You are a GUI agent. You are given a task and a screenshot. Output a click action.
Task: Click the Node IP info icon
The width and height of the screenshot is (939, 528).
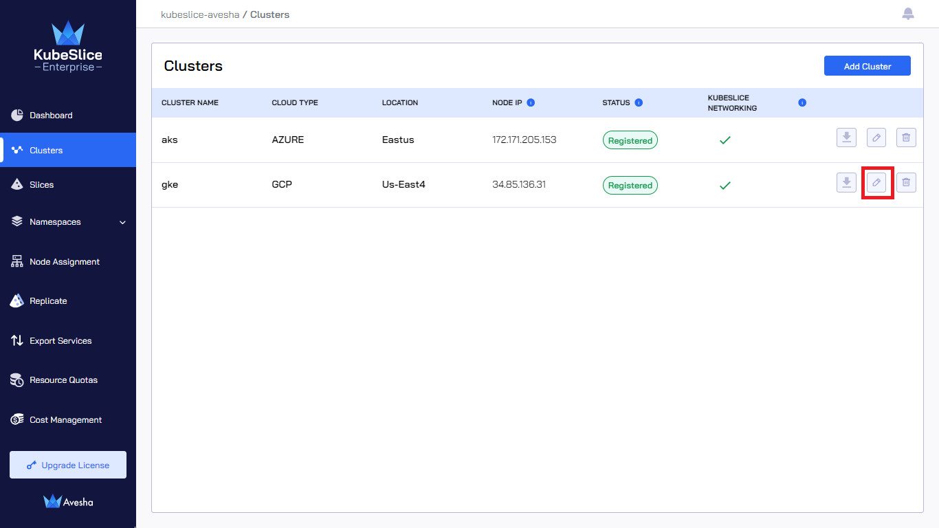531,102
